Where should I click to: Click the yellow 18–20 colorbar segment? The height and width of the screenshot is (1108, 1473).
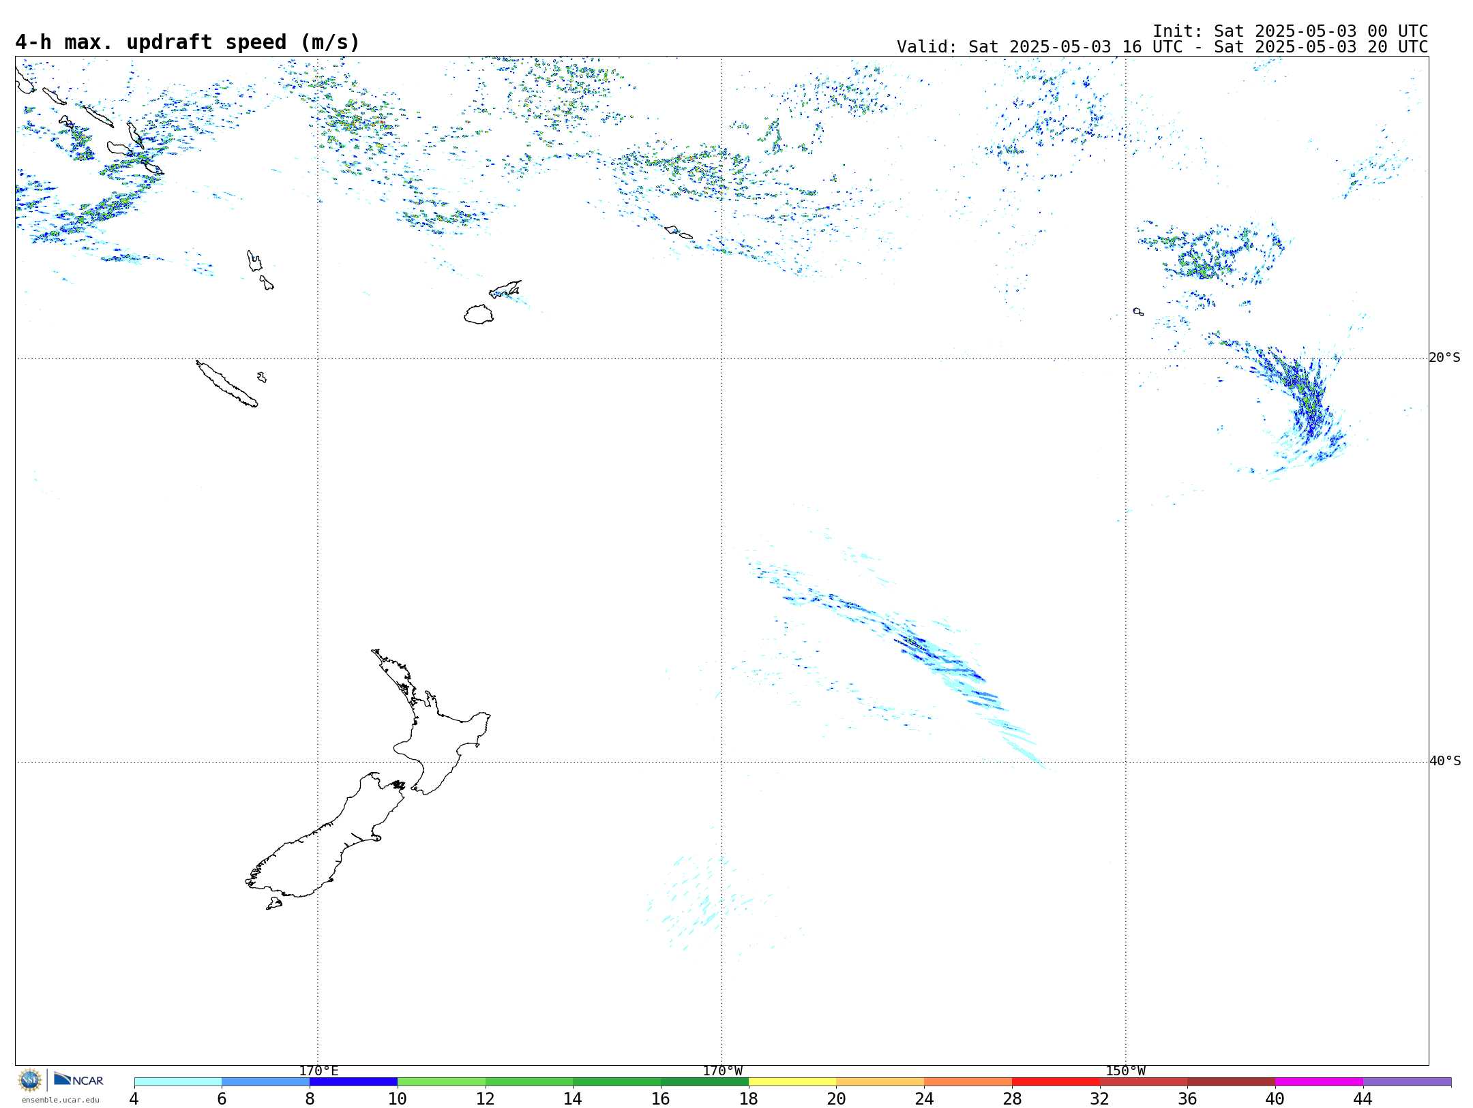(792, 1081)
